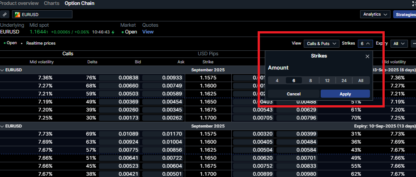Click call ask 0.00722 for 13-day expiry
416x177 pixels.
point(163,158)
